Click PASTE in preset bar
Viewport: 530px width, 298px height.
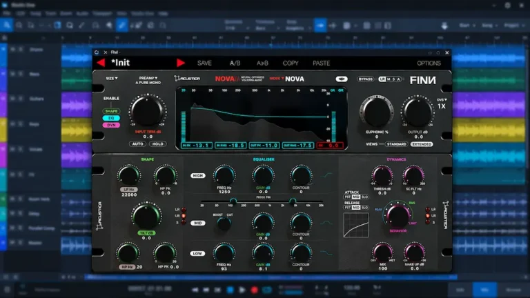click(321, 63)
